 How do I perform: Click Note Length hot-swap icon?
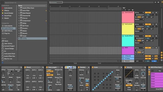(60, 67)
